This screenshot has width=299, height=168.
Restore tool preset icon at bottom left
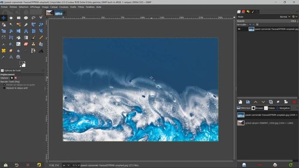pos(17,165)
